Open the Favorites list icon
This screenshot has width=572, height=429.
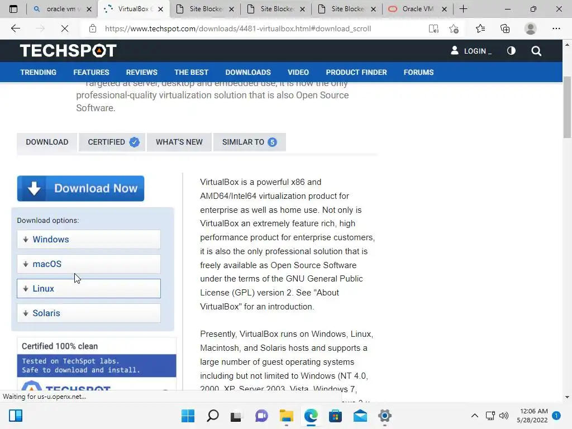(x=480, y=28)
